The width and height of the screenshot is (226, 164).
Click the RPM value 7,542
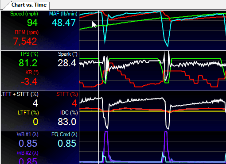25,41
